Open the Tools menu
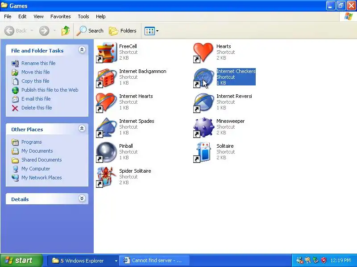 (83, 16)
